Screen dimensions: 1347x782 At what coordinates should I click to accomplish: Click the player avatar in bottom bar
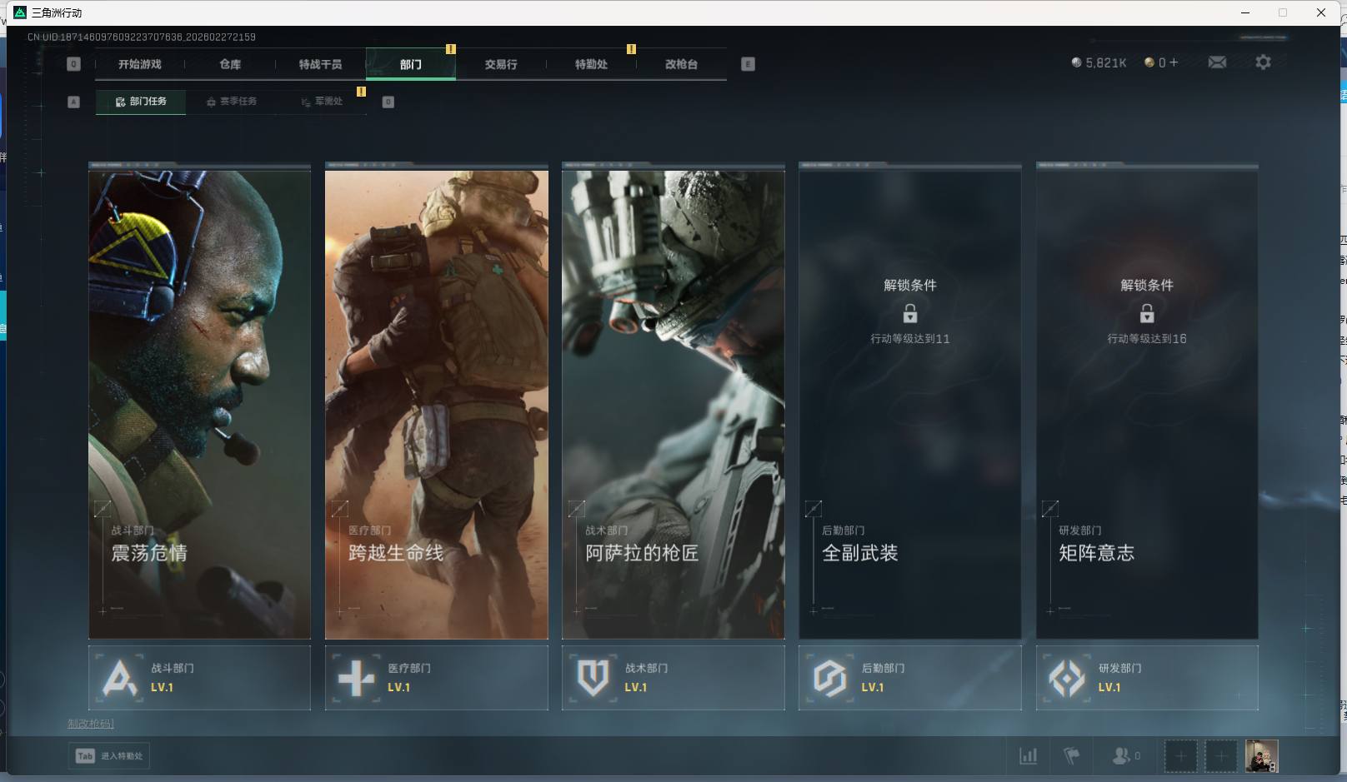(1261, 756)
